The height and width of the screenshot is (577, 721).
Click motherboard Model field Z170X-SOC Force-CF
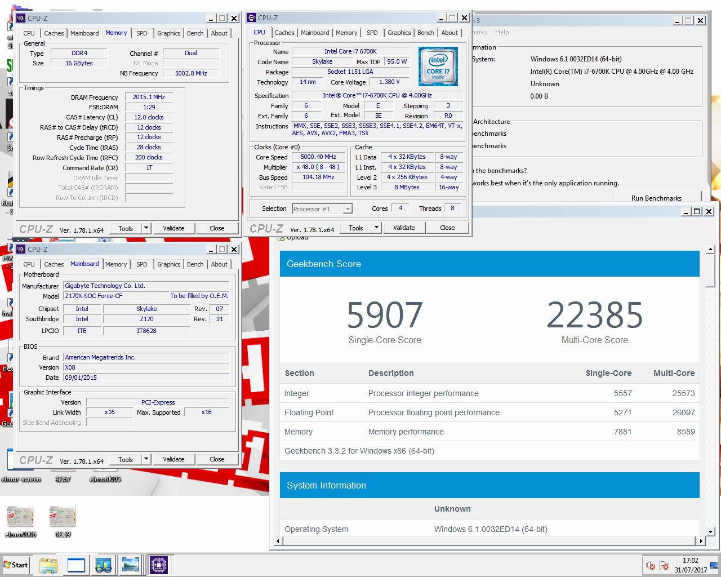[x=116, y=296]
